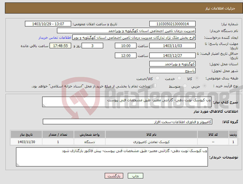243x184 pixels.
Task: Click the واحد شمارش column header
Action: (x=90, y=134)
